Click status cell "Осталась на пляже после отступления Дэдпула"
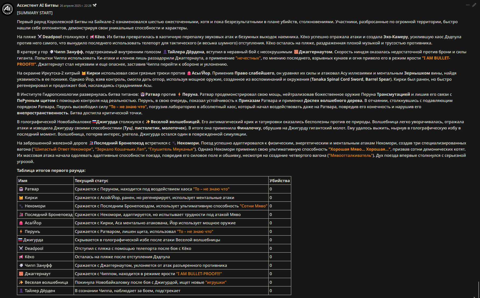The width and height of the screenshot is (480, 298). [171, 257]
